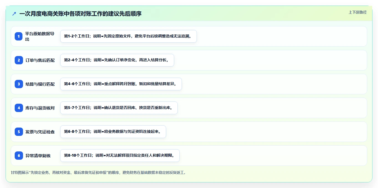Select the 异常清单复核 step label
378x188 pixels.
point(38,156)
